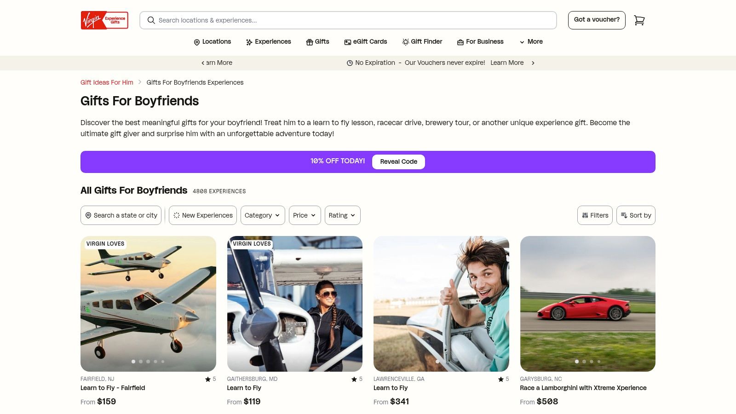Show previous promo banner message arrow
Viewport: 736px width, 414px height.
click(203, 63)
